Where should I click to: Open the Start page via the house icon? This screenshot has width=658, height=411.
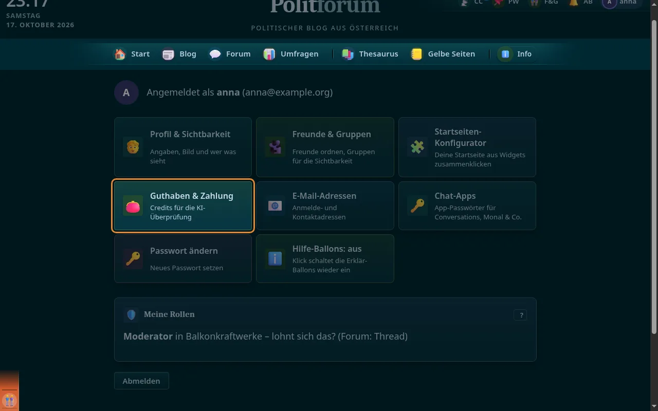coord(120,54)
